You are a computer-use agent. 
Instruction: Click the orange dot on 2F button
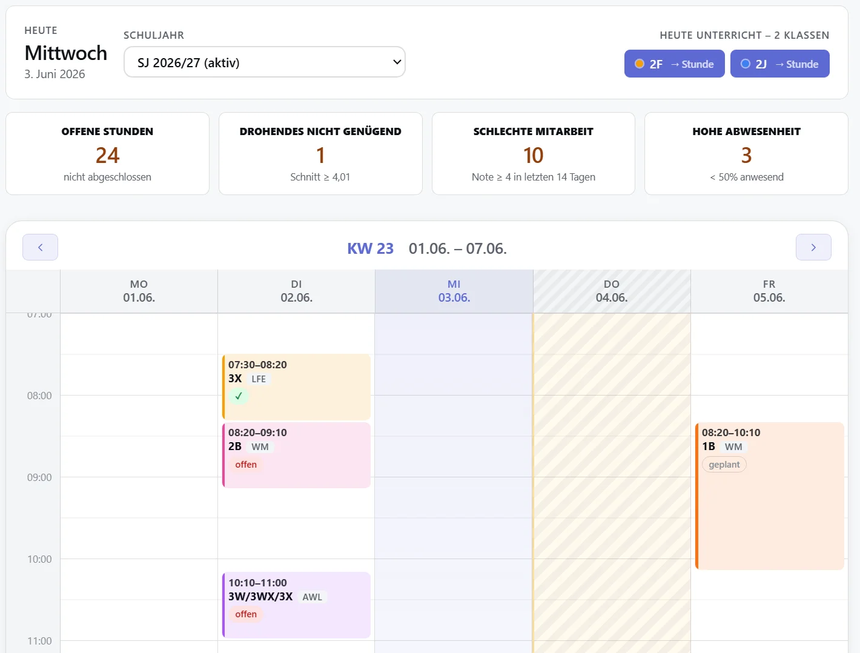point(639,64)
